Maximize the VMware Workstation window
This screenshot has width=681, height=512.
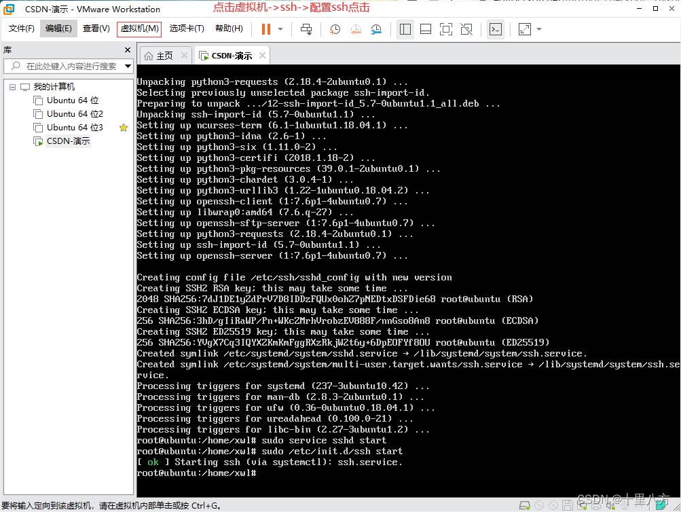click(x=655, y=9)
